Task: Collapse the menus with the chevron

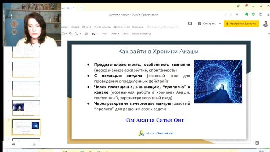Action: pos(269,34)
